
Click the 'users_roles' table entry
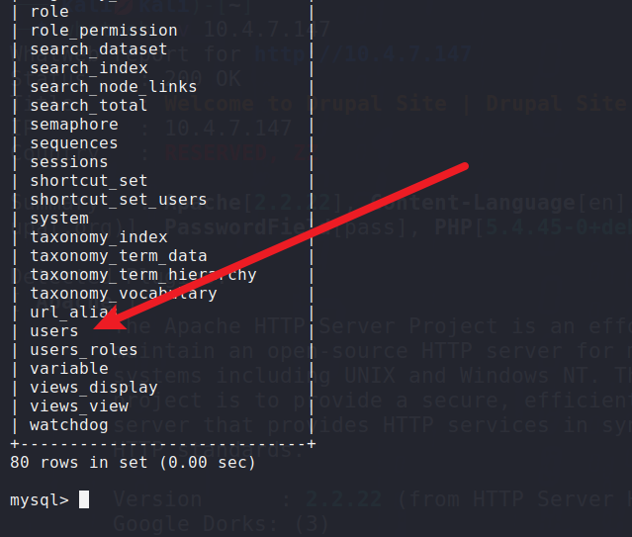pos(84,349)
